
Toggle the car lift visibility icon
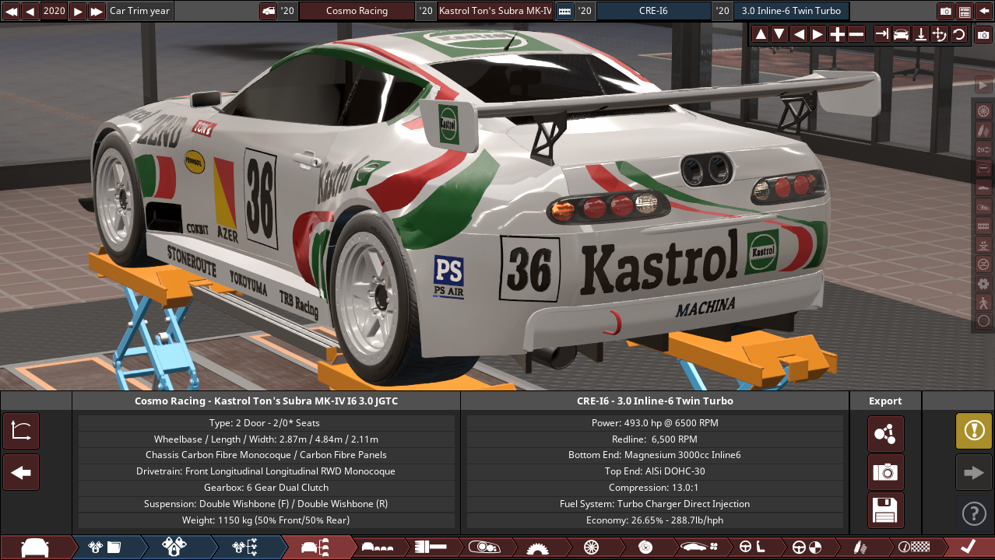(x=983, y=244)
